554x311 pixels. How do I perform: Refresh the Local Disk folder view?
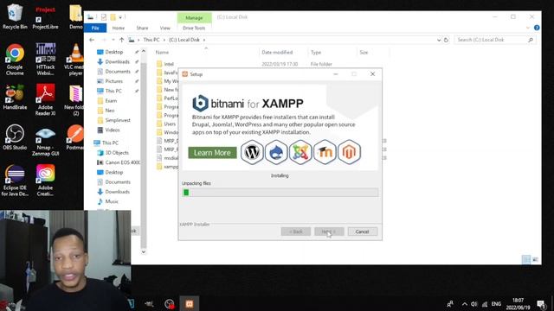tap(446, 40)
